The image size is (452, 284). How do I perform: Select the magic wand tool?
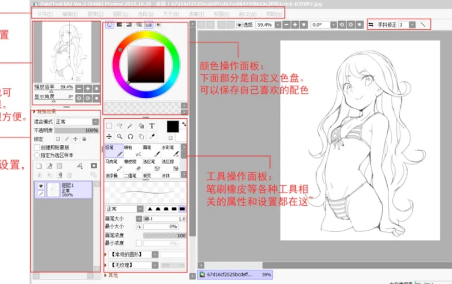[x=130, y=126]
